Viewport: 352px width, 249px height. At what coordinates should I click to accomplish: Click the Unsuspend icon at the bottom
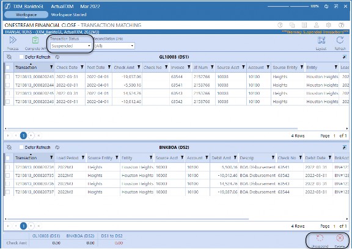click(x=320, y=238)
